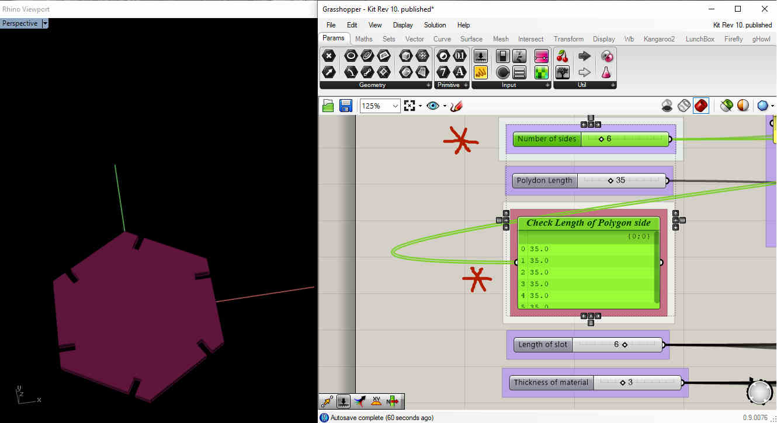
Task: Open the Zoom Extents dropdown arrow
Action: 420,106
